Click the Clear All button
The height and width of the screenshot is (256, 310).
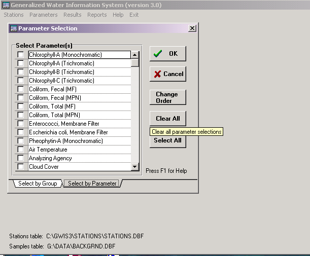tap(168, 119)
